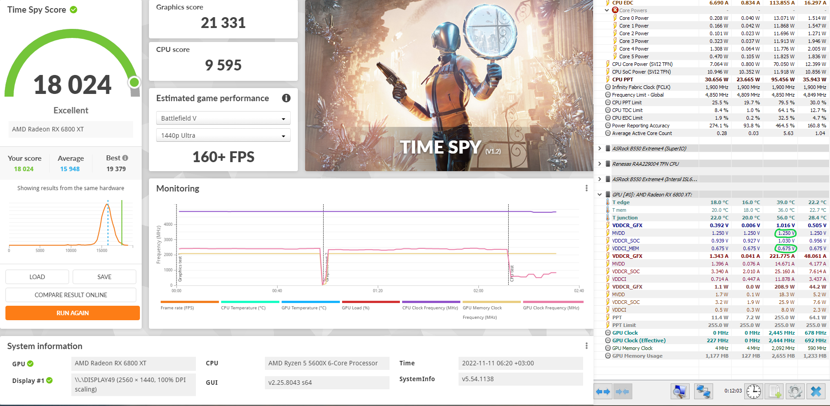Click the CPU score value '9 595'
The image size is (830, 406).
(x=223, y=65)
